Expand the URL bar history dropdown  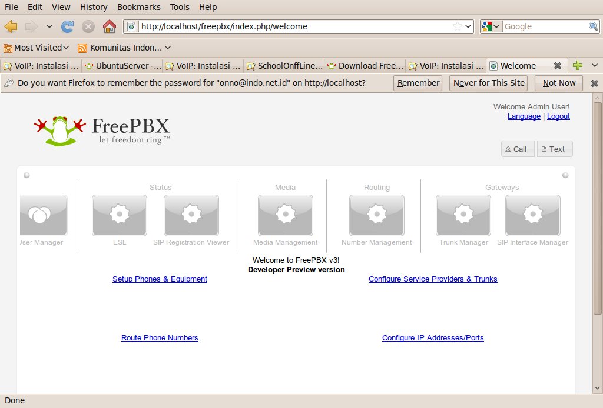click(468, 26)
